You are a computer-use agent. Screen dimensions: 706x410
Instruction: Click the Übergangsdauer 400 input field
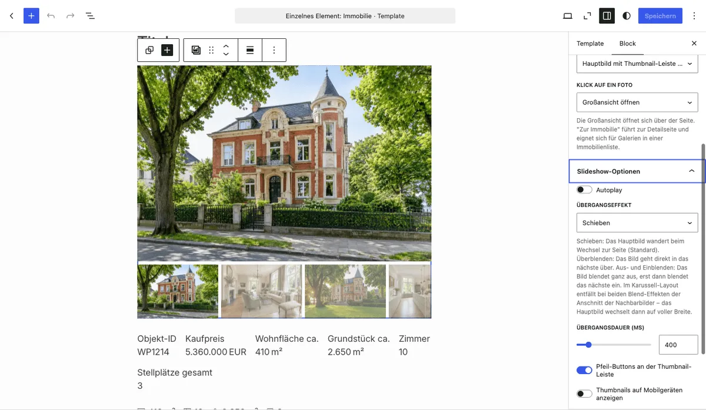[678, 345]
